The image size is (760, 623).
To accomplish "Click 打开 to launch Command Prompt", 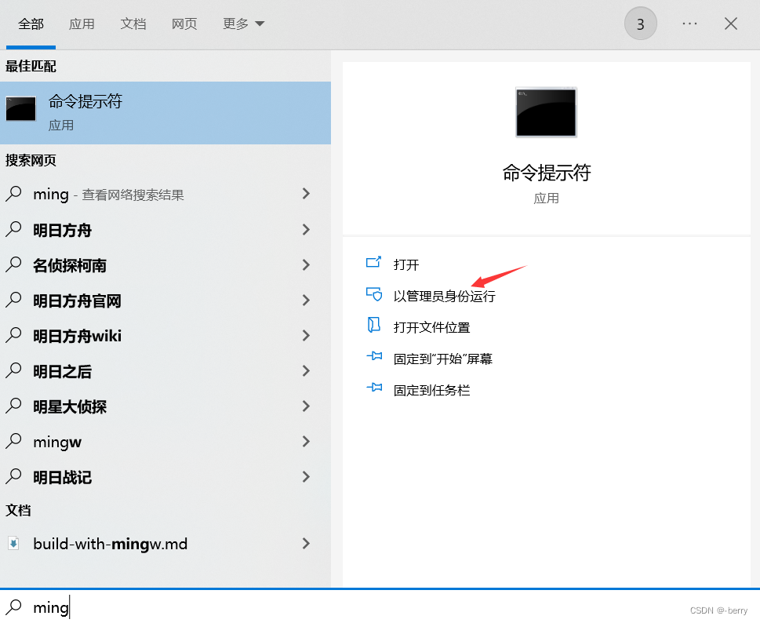I will 405,264.
